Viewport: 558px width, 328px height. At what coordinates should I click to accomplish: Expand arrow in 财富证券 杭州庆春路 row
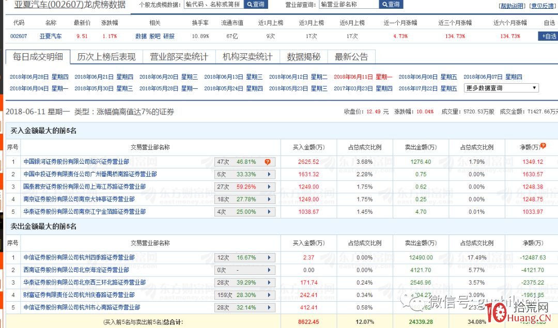(x=269, y=295)
